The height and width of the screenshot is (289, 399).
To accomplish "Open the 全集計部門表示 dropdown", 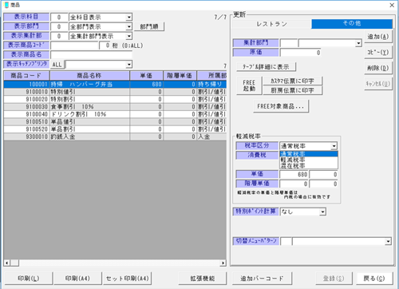I will point(129,36).
